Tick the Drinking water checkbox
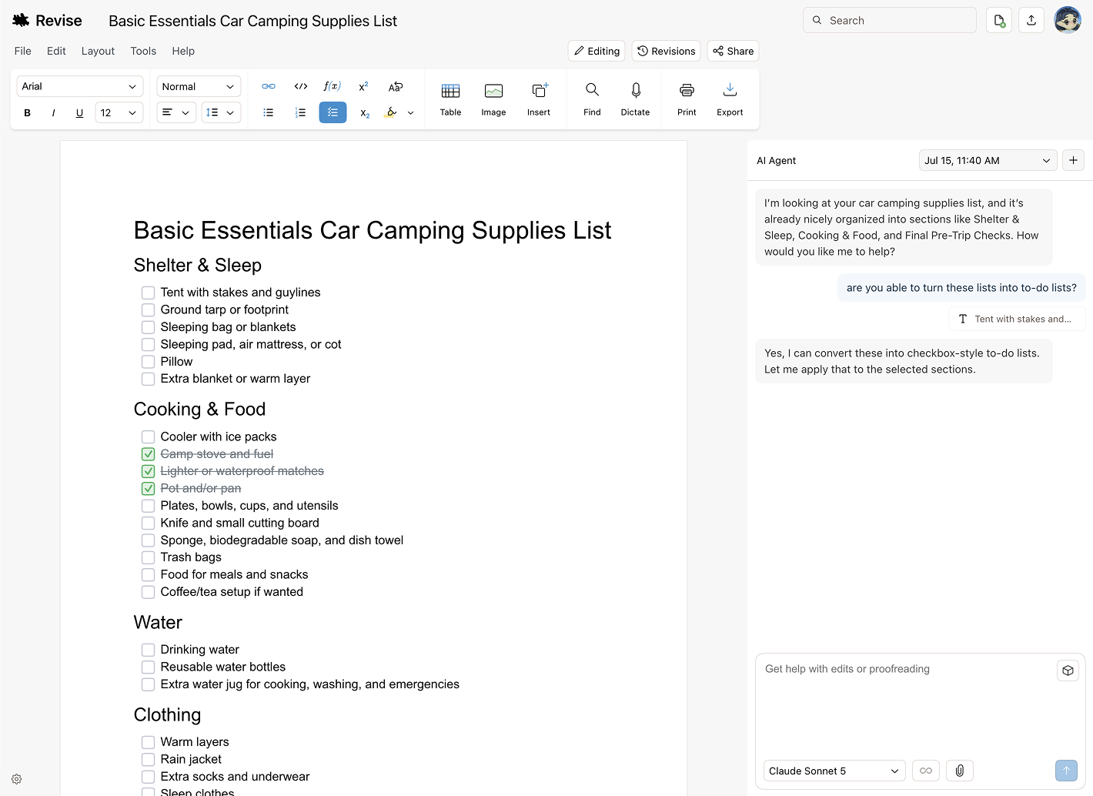This screenshot has height=796, width=1093. (x=149, y=650)
